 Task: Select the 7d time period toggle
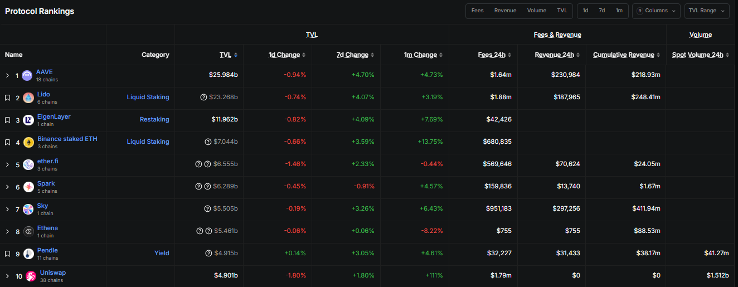(x=602, y=11)
